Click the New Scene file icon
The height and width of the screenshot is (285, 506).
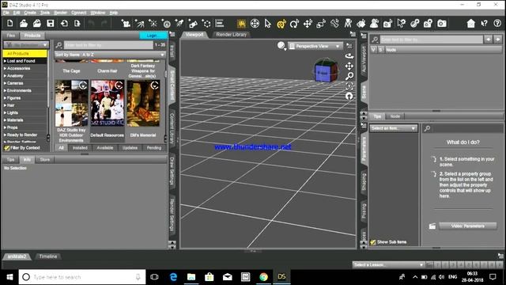pos(10,24)
